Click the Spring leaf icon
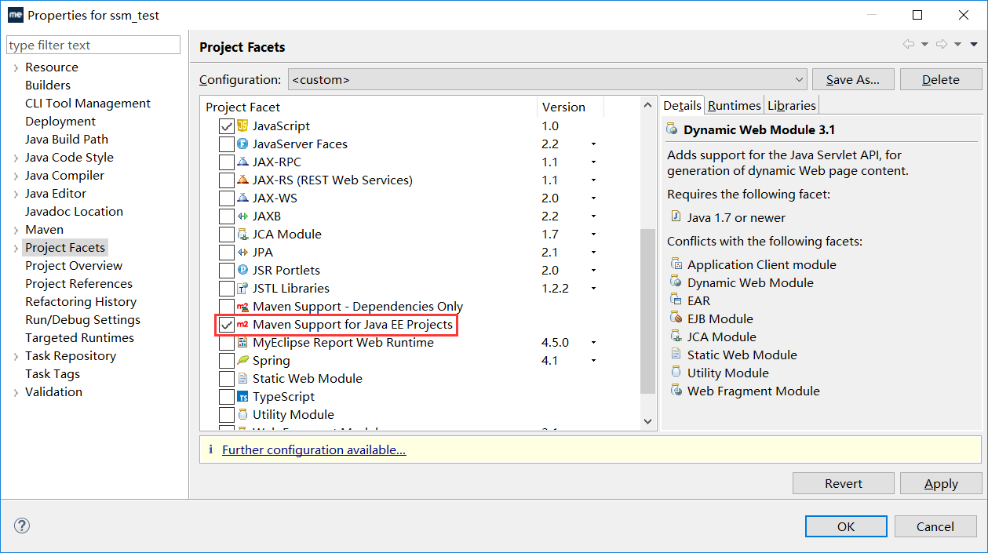Screen dimensions: 988x553 tap(242, 360)
